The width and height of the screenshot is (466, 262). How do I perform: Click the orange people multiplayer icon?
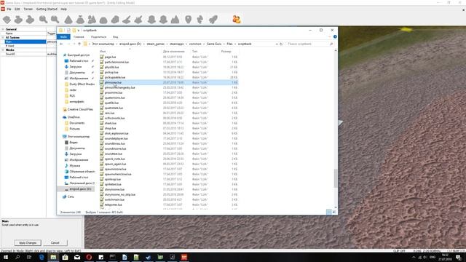tap(237, 20)
